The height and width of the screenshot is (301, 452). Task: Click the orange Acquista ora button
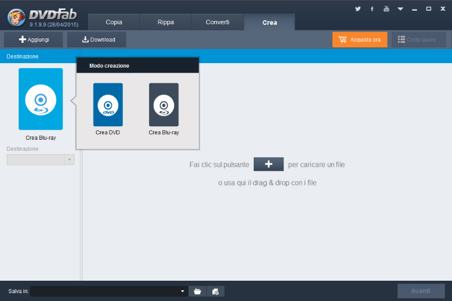click(x=360, y=39)
